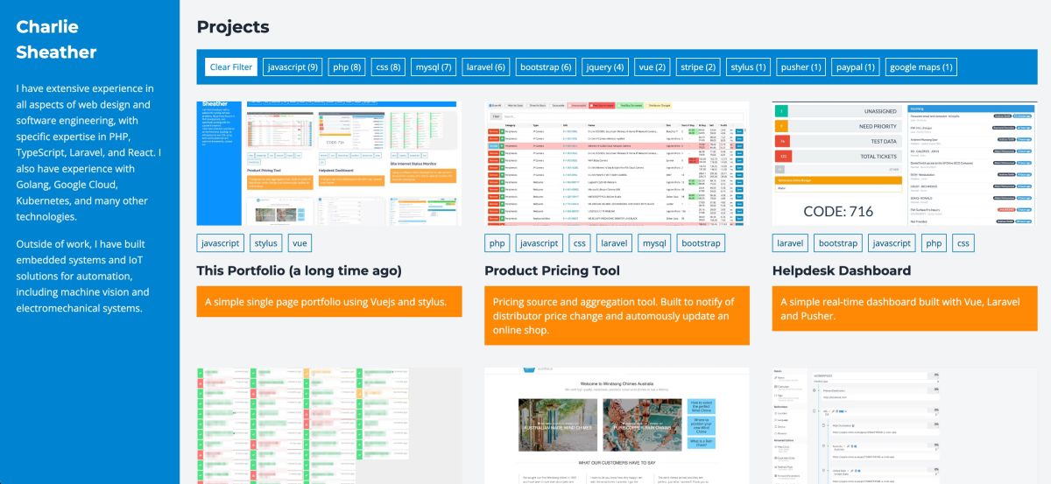Filter projects by paypal (1)
This screenshot has height=484, width=1051.
pyautogui.click(x=855, y=67)
